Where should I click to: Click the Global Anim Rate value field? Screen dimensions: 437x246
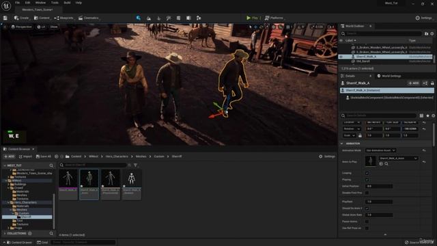pos(379,215)
